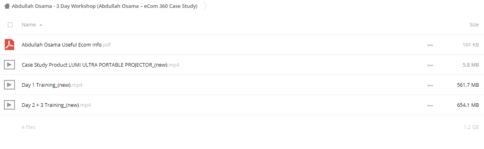Image resolution: width=484 pixels, height=149 pixels.
Task: Open Day 1 Training_(new).mp4 video
Action: 52,85
